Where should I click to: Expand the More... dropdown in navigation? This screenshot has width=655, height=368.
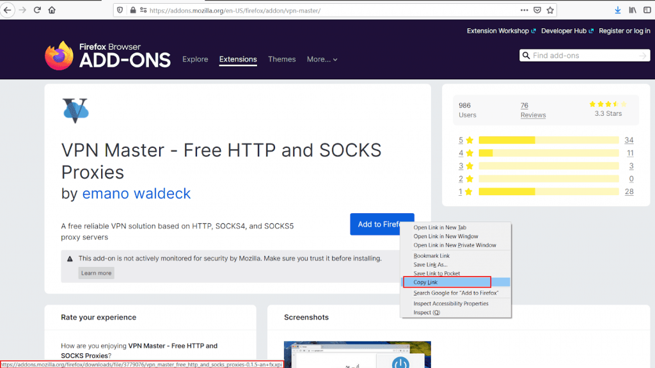[x=322, y=60]
